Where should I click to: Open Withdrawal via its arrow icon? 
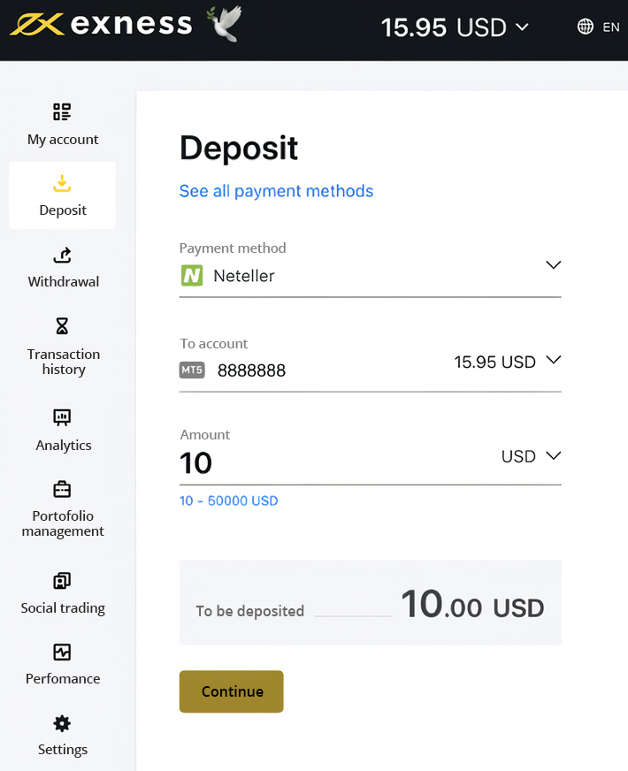[62, 256]
